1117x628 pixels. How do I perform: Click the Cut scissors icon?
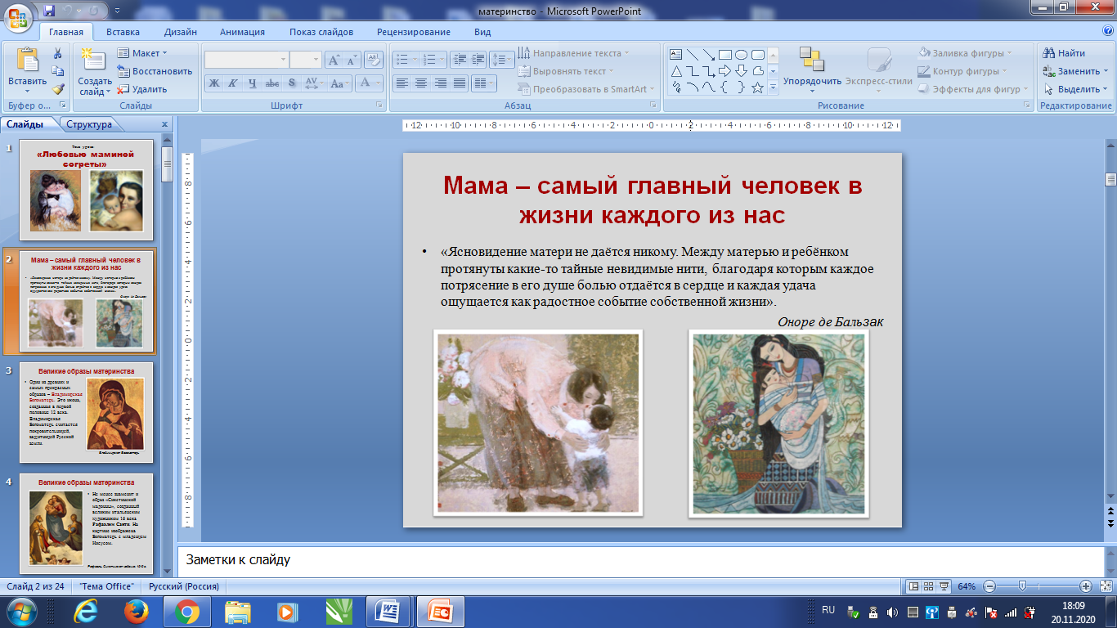click(x=58, y=53)
